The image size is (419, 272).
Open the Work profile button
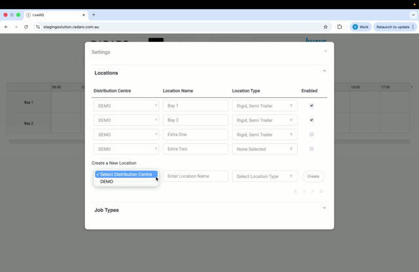point(361,27)
